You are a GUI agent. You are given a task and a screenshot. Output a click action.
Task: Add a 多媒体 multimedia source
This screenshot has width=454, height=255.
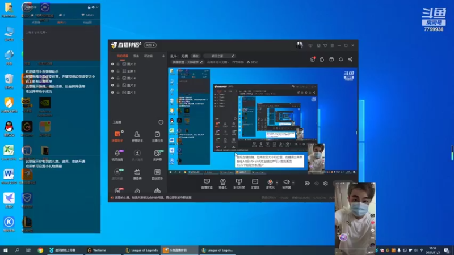pos(255,184)
